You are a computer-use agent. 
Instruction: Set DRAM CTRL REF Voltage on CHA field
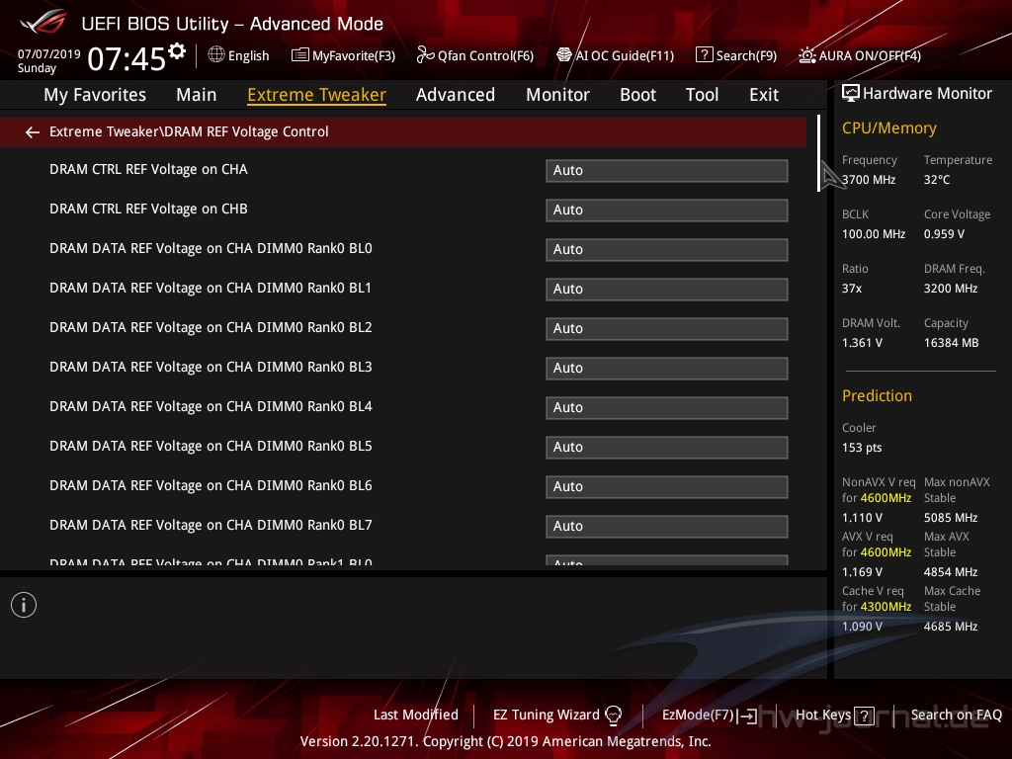(667, 170)
